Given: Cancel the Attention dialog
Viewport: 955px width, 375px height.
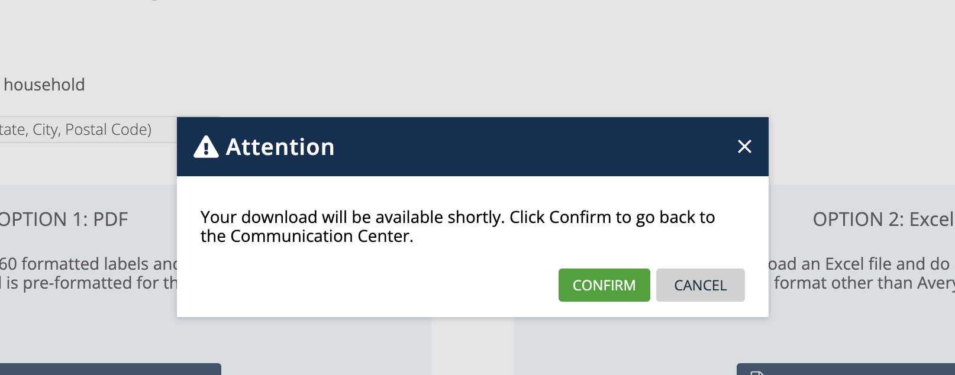Looking at the screenshot, I should pyautogui.click(x=701, y=285).
